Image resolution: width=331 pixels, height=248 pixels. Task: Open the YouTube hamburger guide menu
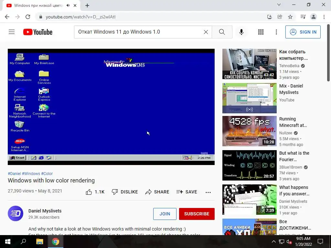(12, 32)
